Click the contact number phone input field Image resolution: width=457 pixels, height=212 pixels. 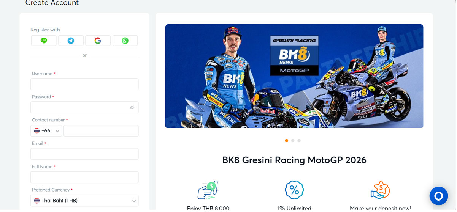[x=101, y=131]
